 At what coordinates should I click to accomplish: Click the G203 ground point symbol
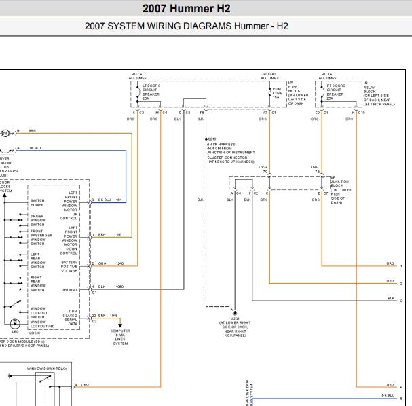click(x=235, y=313)
